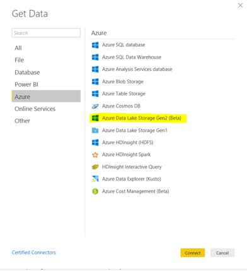Screen dimensions: 247x271
Task: Select the Azure category
Action: pos(46,97)
